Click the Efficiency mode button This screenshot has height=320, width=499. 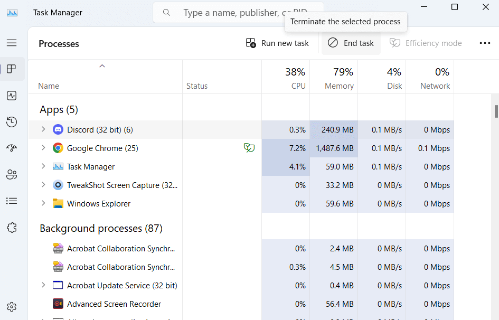[426, 43]
